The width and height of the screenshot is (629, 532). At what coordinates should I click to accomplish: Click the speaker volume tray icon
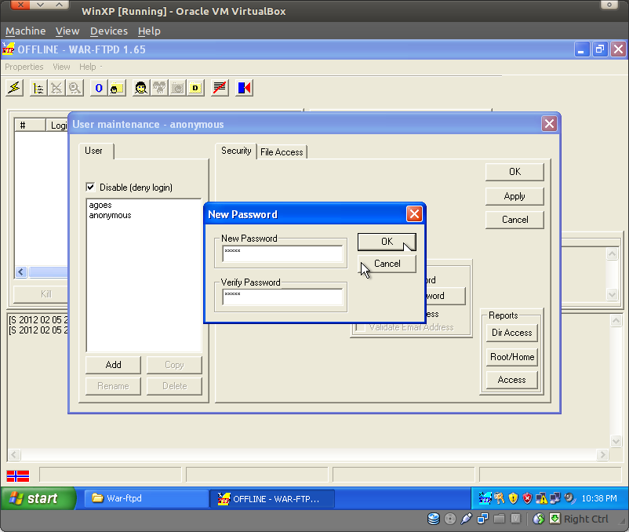point(569,498)
